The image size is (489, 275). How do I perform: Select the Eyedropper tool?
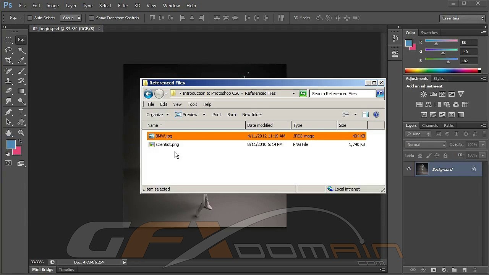(21, 60)
